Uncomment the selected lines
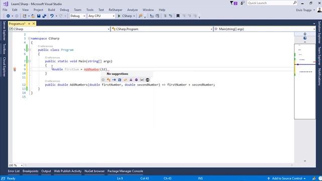 [171, 16]
